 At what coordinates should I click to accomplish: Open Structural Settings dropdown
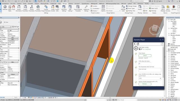[64, 8]
